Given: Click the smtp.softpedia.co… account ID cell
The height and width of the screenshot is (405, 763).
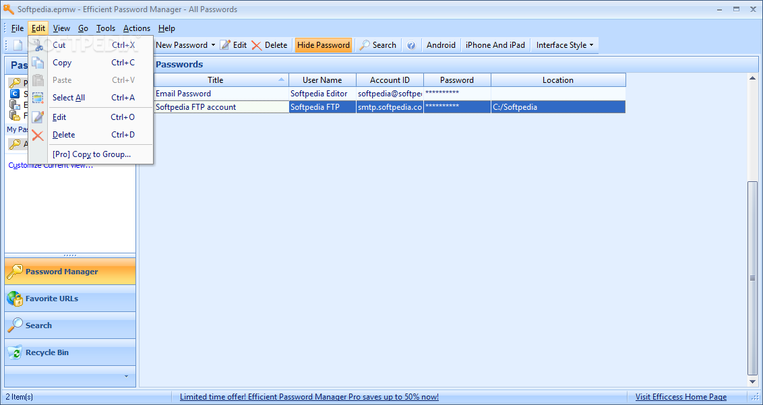Looking at the screenshot, I should pos(390,107).
